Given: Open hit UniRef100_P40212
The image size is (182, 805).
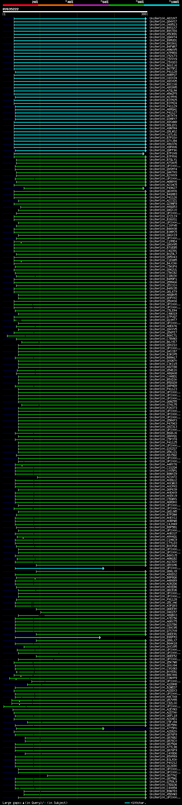Looking at the screenshot, I should (163, 762).
